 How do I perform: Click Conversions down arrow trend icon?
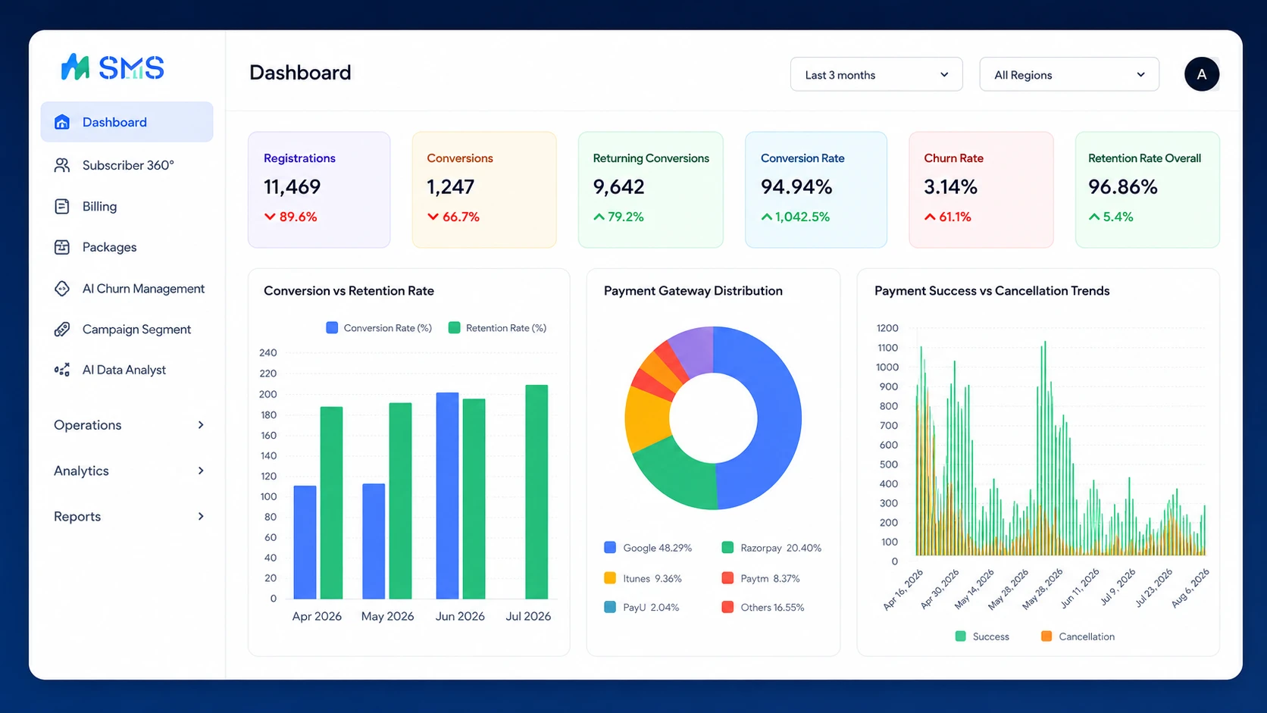click(x=433, y=217)
